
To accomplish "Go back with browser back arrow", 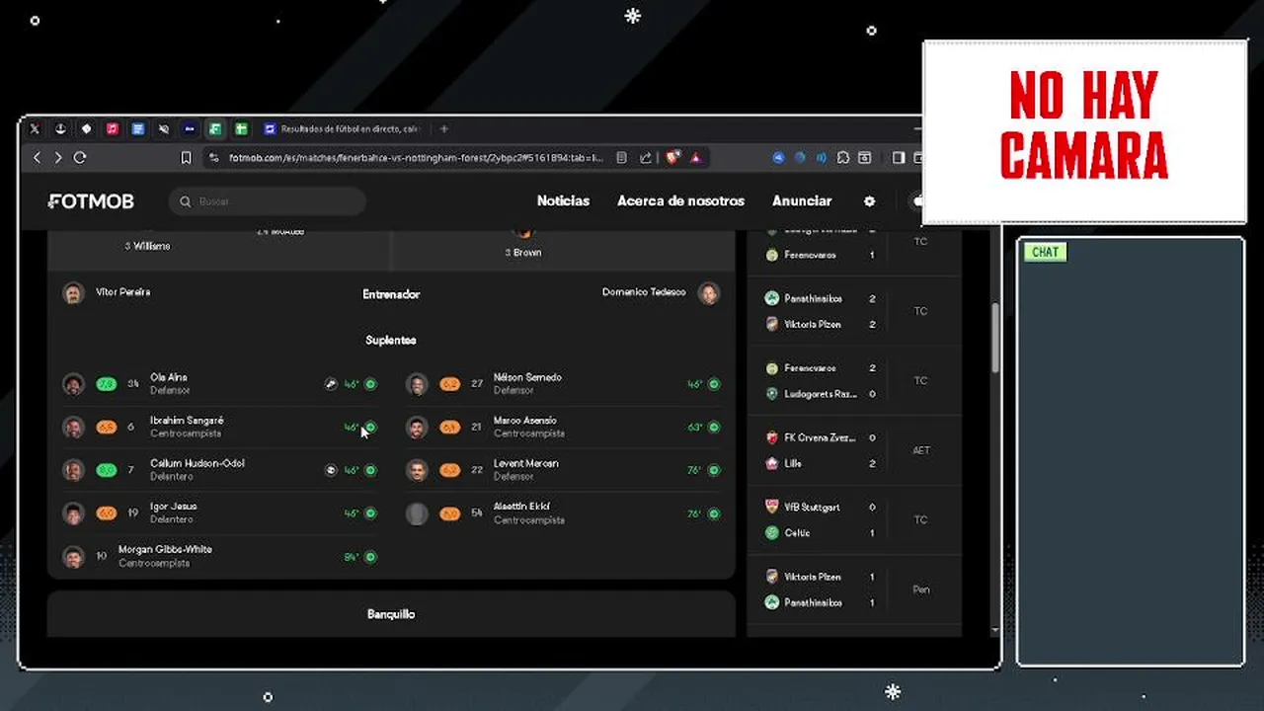I will point(38,158).
